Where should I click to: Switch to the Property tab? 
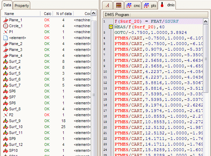click(22, 6)
